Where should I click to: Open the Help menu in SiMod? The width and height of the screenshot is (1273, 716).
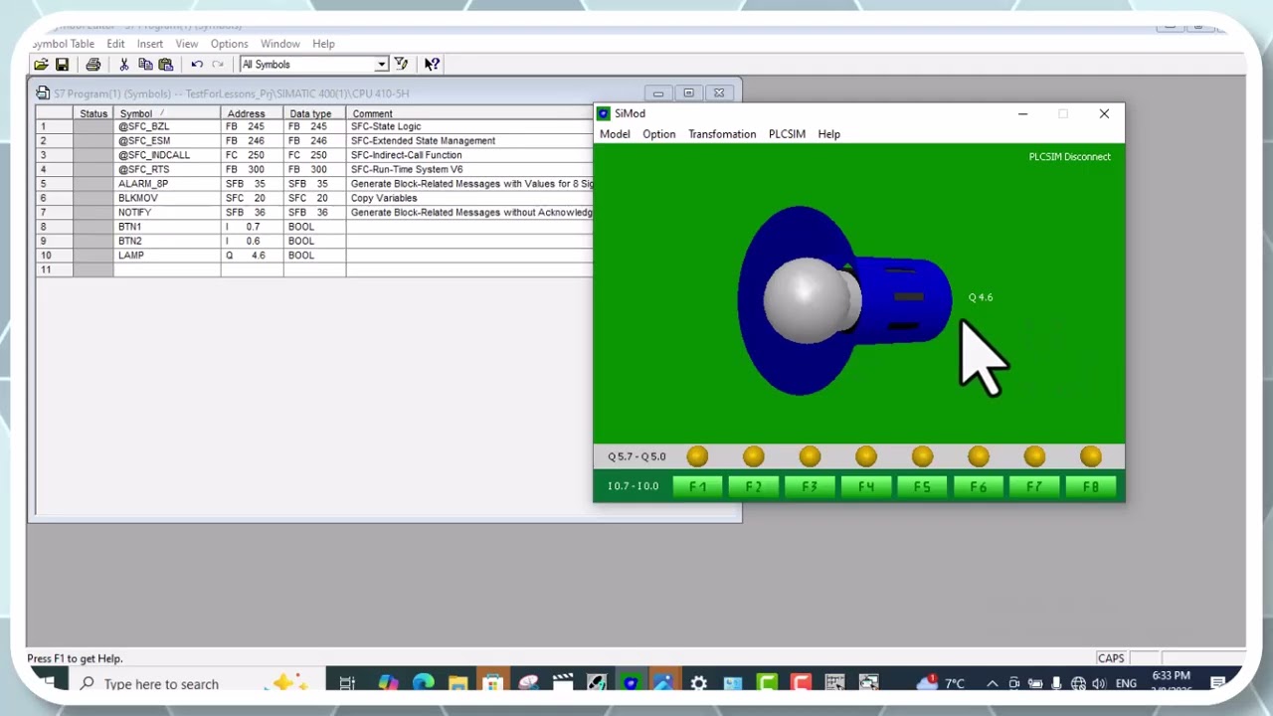point(828,134)
